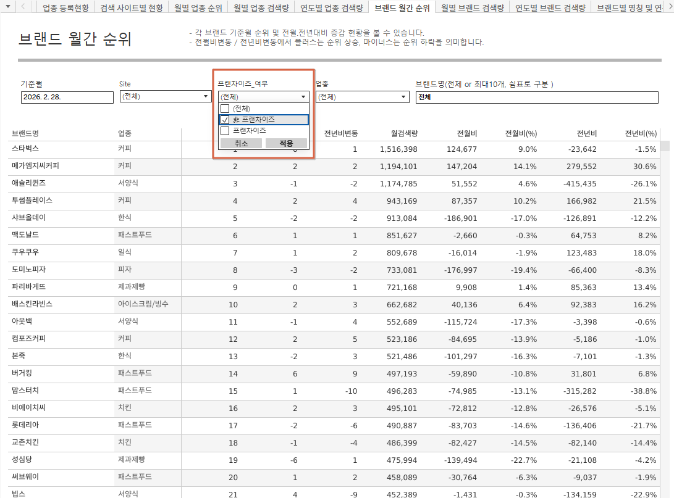
Task: Check the (전체) option checkbox
Action: (x=225, y=109)
